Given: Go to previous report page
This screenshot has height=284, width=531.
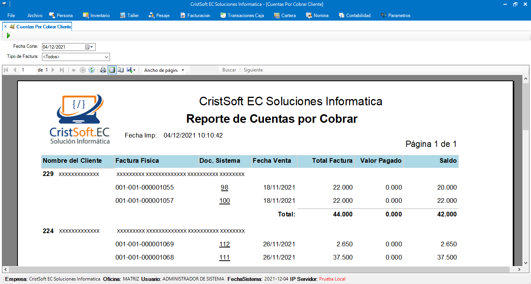Looking at the screenshot, I should pyautogui.click(x=15, y=70).
